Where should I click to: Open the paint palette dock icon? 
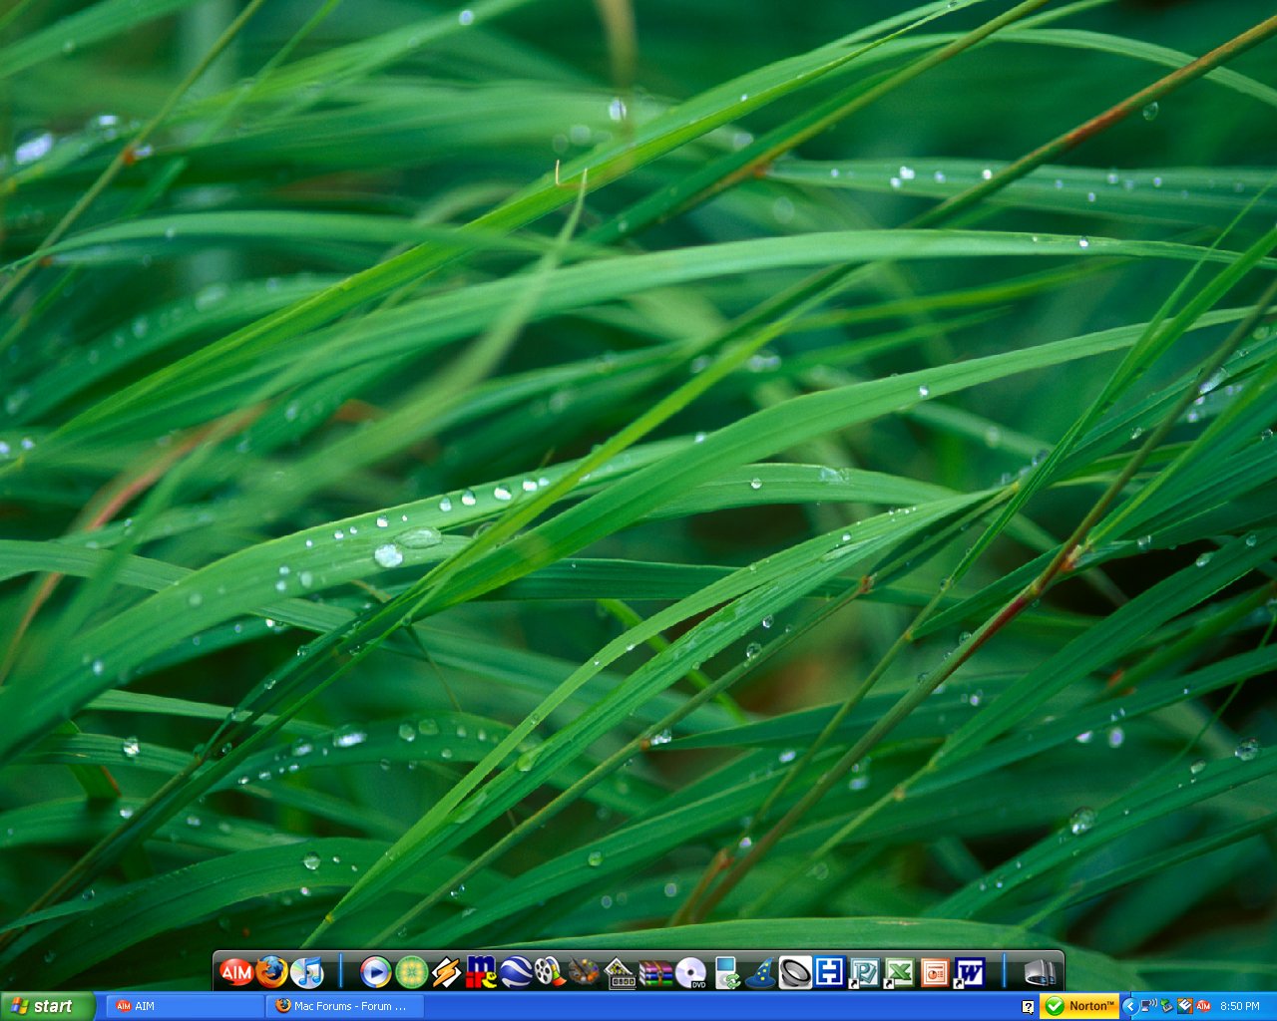point(585,971)
